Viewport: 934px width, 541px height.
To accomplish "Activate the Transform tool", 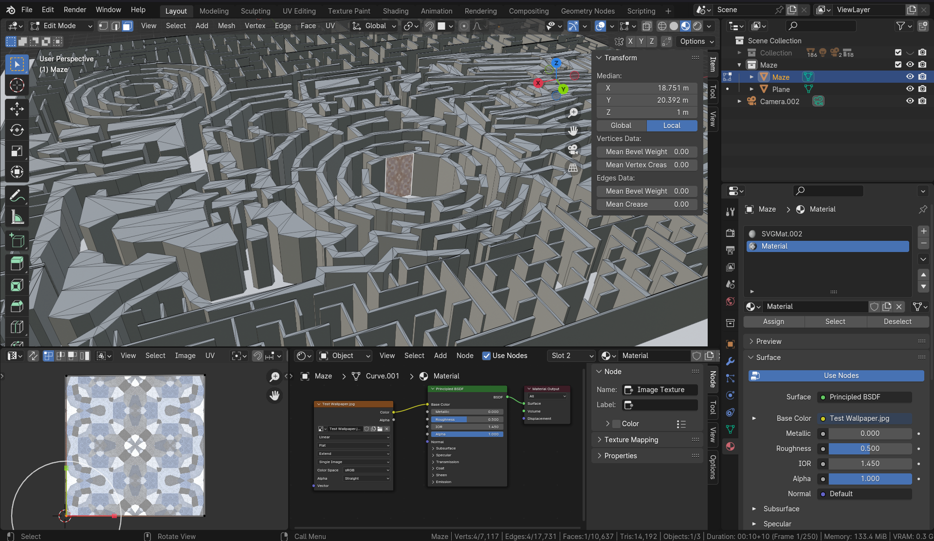I will click(17, 172).
